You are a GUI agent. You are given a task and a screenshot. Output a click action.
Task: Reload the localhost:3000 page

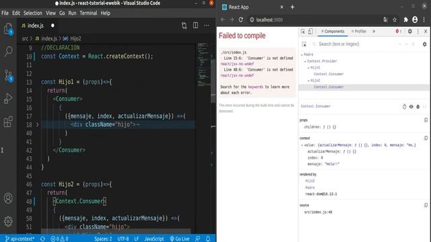point(241,19)
